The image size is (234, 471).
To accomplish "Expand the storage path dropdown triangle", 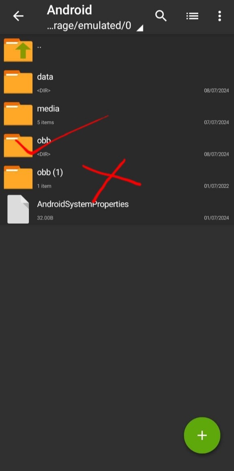I will point(140,28).
